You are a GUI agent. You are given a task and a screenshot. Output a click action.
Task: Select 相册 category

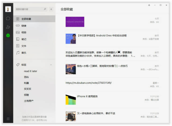pyautogui.click(x=34, y=32)
